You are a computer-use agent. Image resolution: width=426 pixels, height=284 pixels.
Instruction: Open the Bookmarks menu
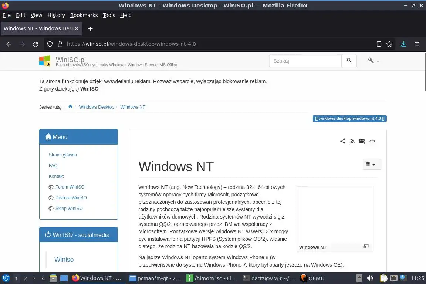tap(84, 15)
